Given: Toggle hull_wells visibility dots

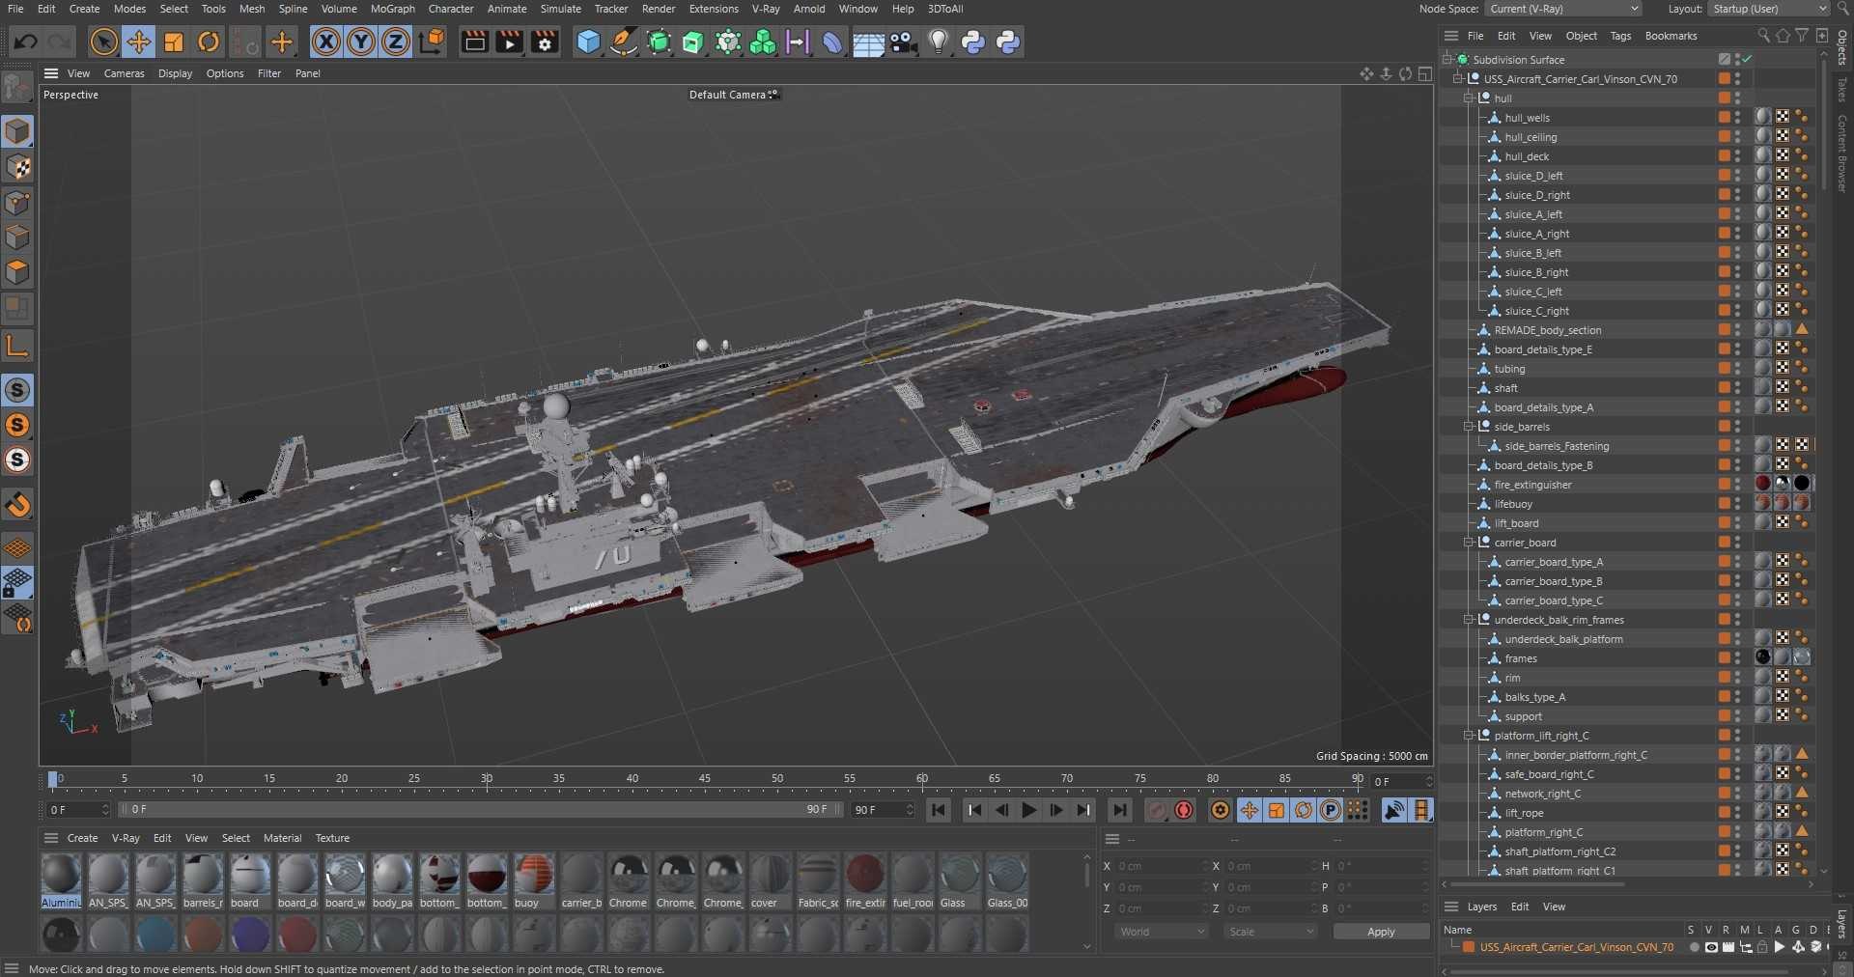Looking at the screenshot, I should (1737, 118).
